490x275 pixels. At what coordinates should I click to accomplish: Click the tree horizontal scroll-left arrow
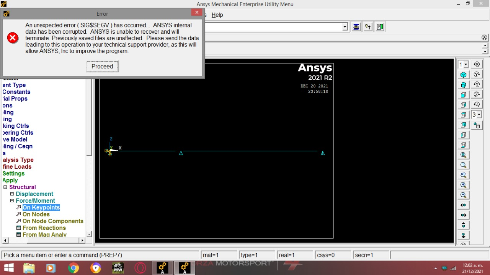tap(5, 240)
